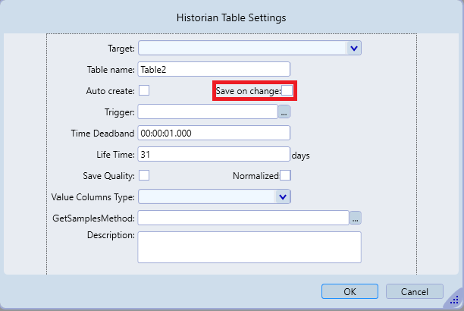464x311 pixels.
Task: Open the GetSamplesMethod browse ellipsis button
Action: pos(355,218)
